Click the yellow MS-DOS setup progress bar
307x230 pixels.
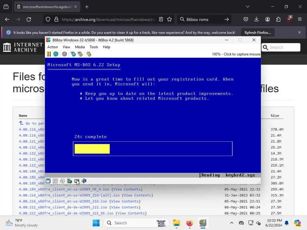coord(92,149)
